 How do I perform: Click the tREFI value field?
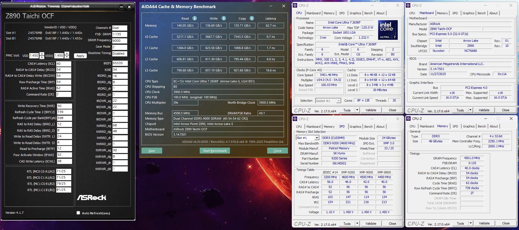pyautogui.click(x=120, y=63)
